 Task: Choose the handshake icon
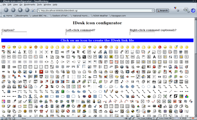tap(63, 111)
